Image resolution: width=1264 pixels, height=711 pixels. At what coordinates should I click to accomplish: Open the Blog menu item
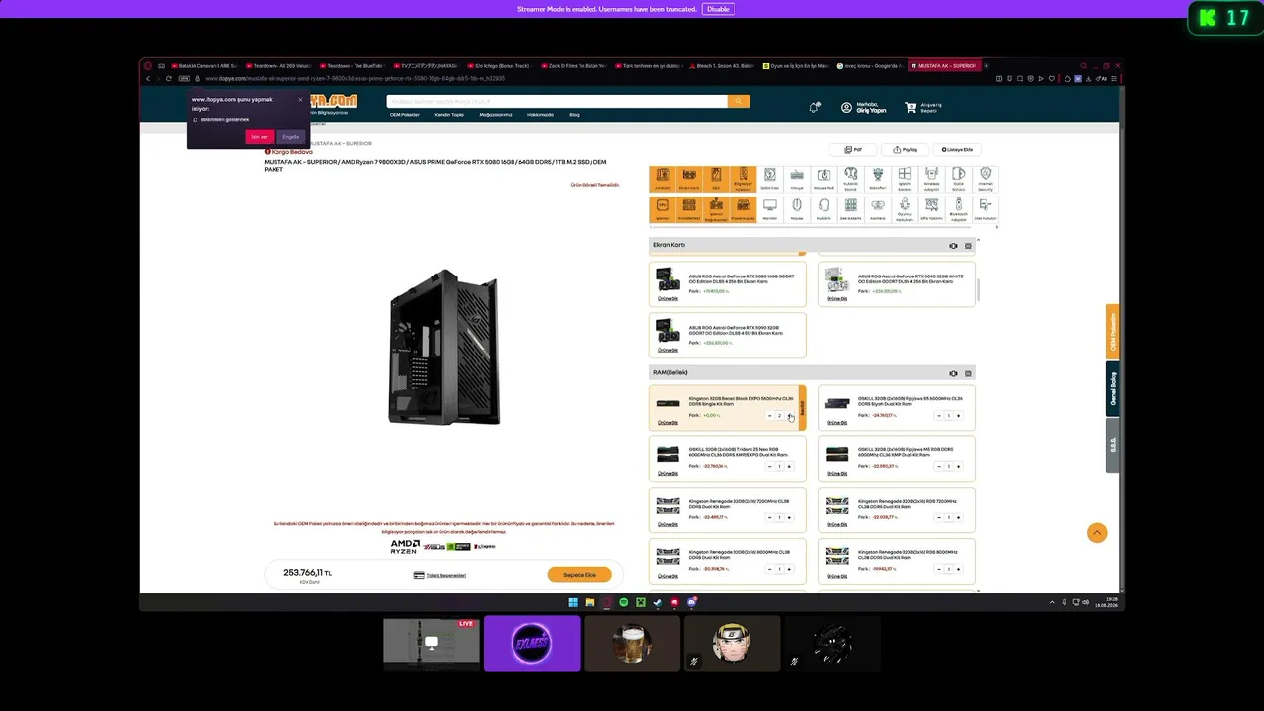pyautogui.click(x=574, y=114)
